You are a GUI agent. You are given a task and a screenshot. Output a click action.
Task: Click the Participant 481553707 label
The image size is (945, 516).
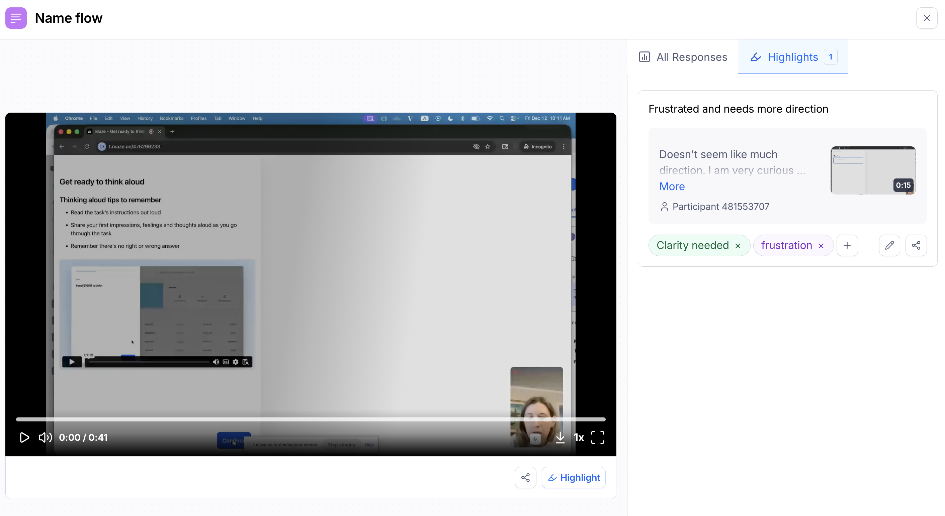coord(720,207)
